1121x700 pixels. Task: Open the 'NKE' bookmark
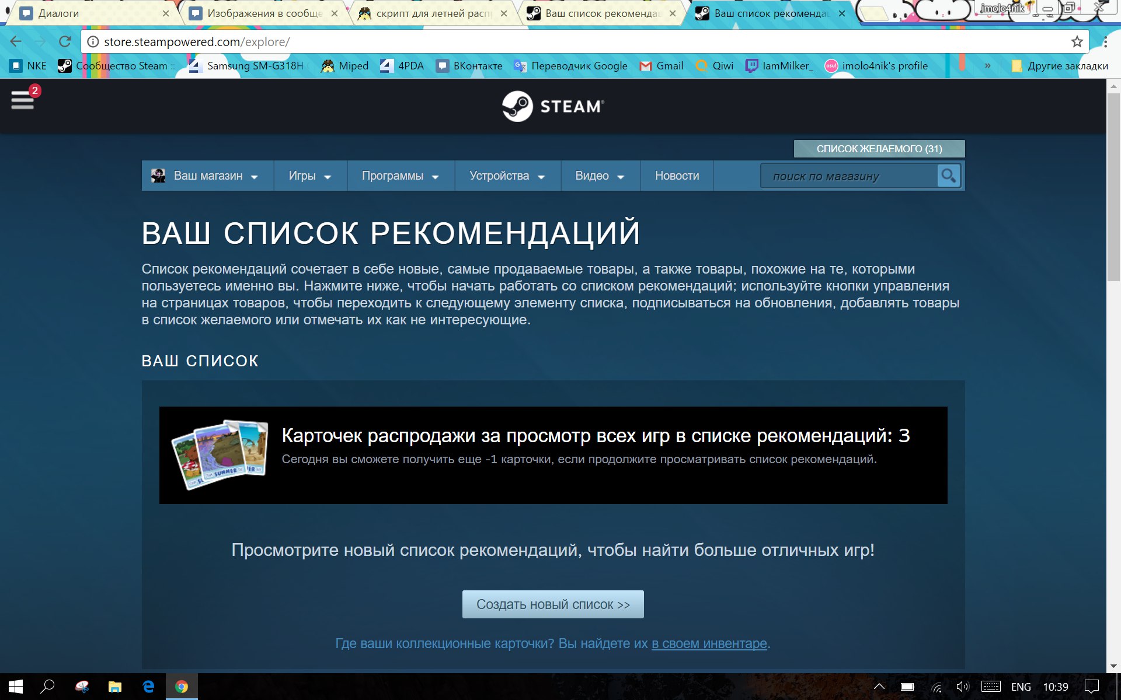coord(28,66)
